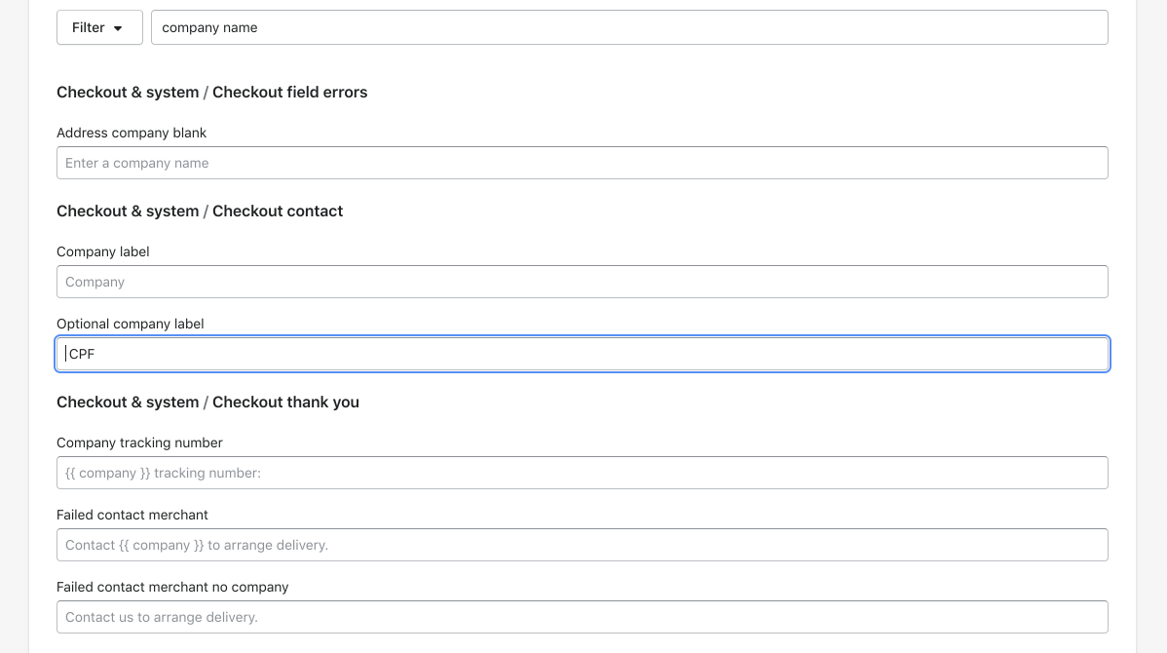Click the word 'Filter' on the button
Screen dimensions: 1167x653
[88, 27]
